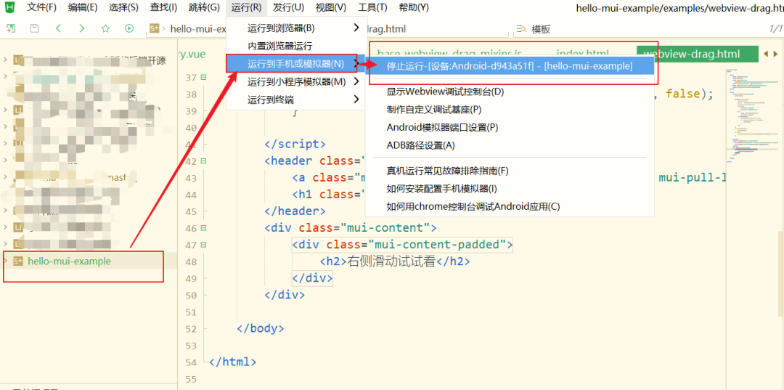Click the bookmark star icon
Viewport: 784px width, 390px height.
[105, 28]
